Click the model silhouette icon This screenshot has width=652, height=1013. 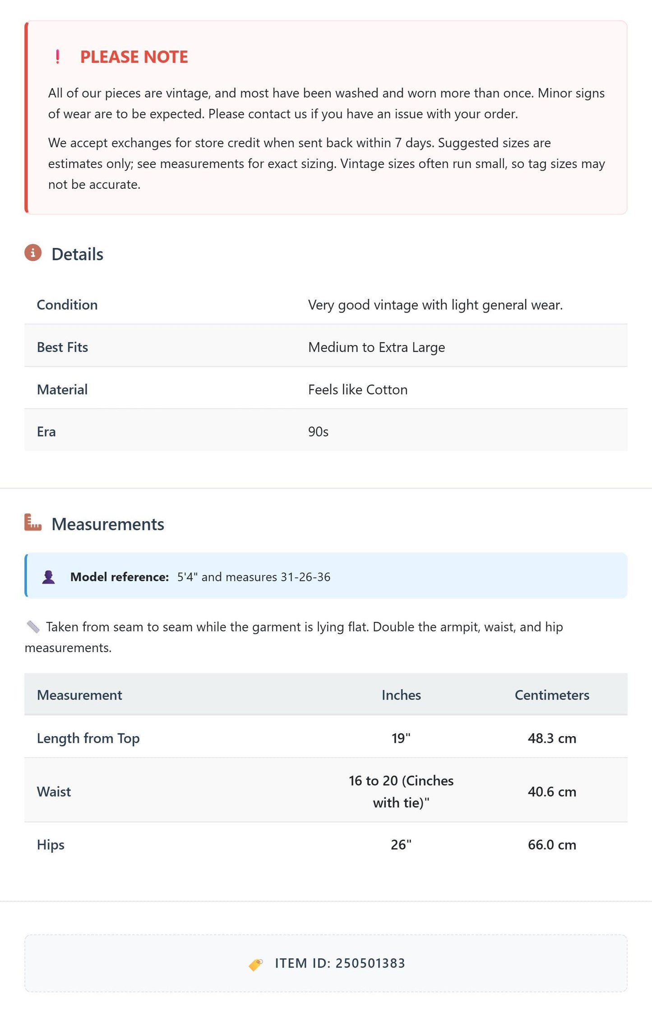tap(48, 577)
